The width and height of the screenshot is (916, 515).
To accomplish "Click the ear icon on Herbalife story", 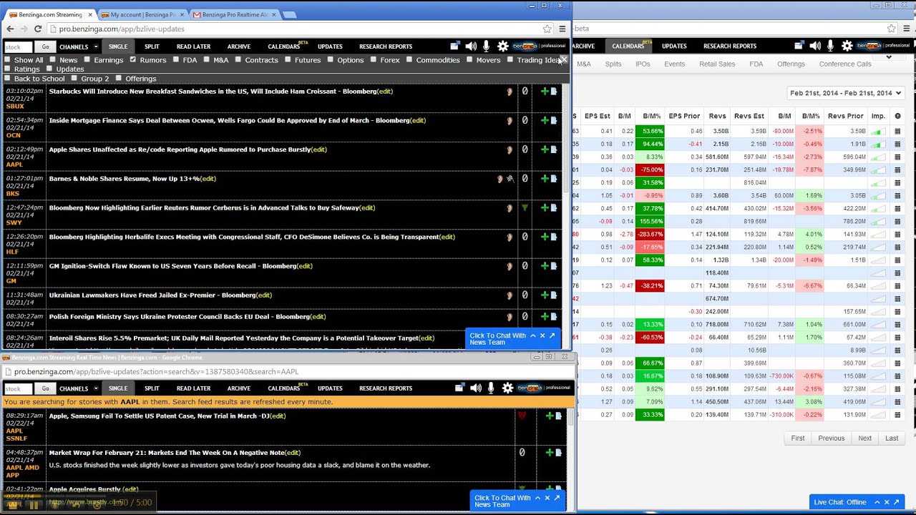I will click(x=510, y=237).
